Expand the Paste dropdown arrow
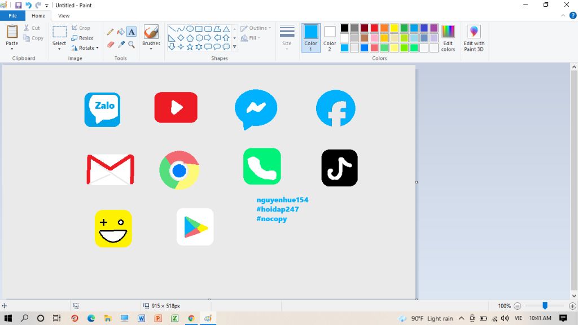 tap(12, 49)
